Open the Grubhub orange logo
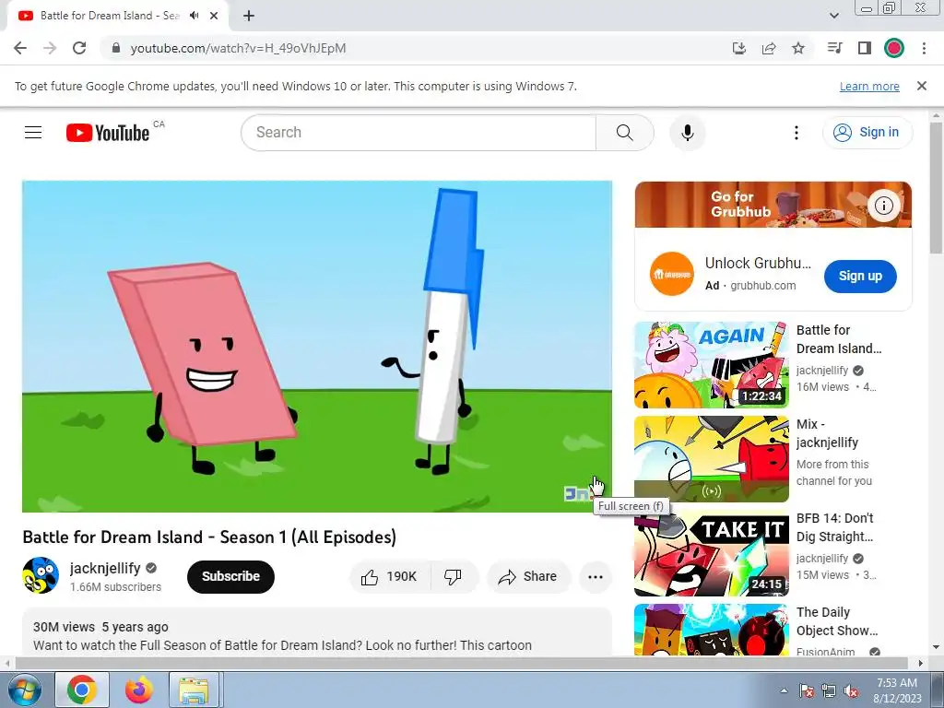Viewport: 944px width, 708px height. click(672, 274)
